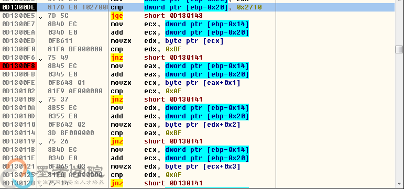The width and height of the screenshot is (404, 189).
Task: Select address 0D130108
Action: coord(18,99)
